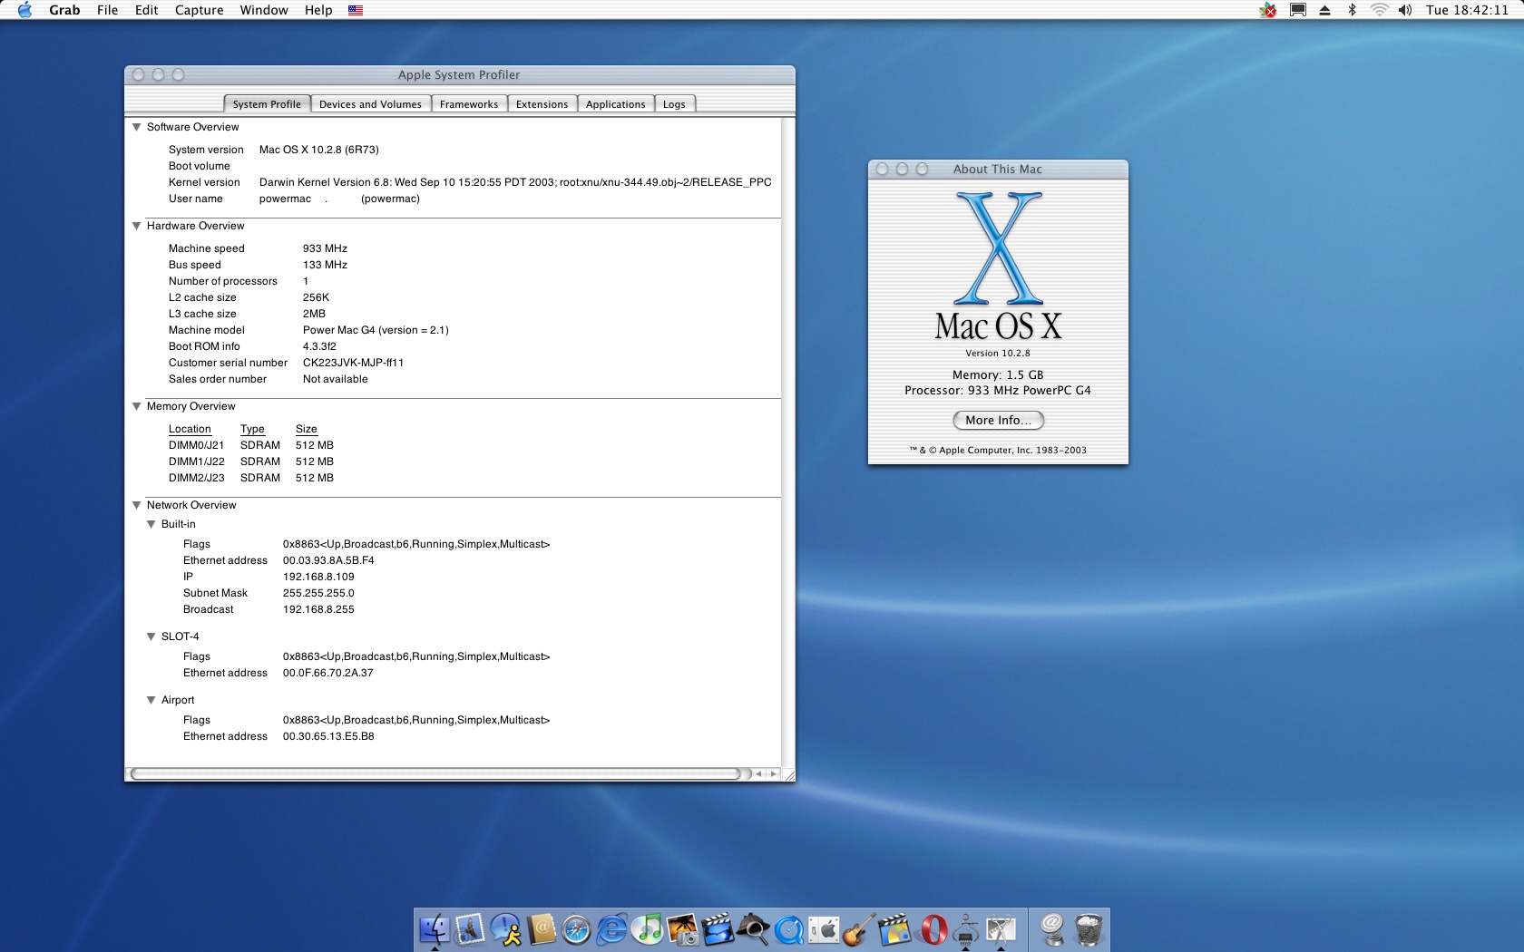Image resolution: width=1524 pixels, height=952 pixels.
Task: Open Internet Explorer from the Dock
Action: click(x=612, y=929)
